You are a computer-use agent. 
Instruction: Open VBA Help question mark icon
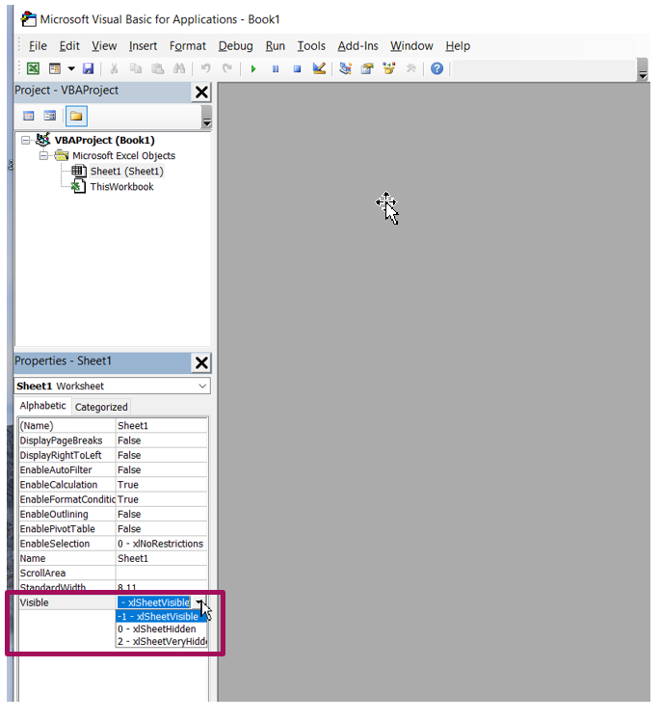point(436,68)
